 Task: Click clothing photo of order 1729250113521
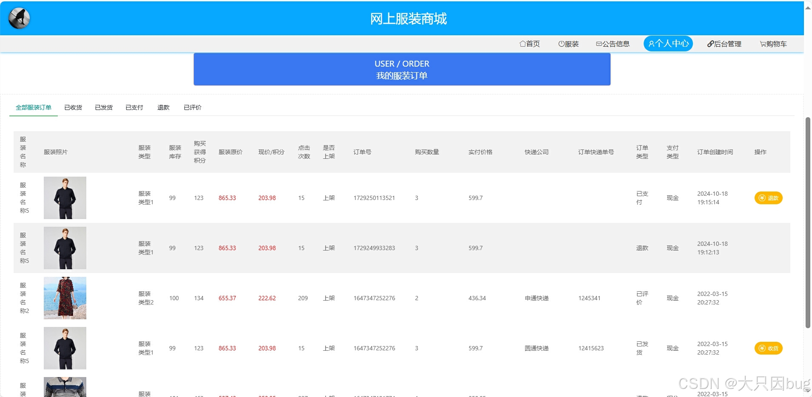tap(65, 198)
